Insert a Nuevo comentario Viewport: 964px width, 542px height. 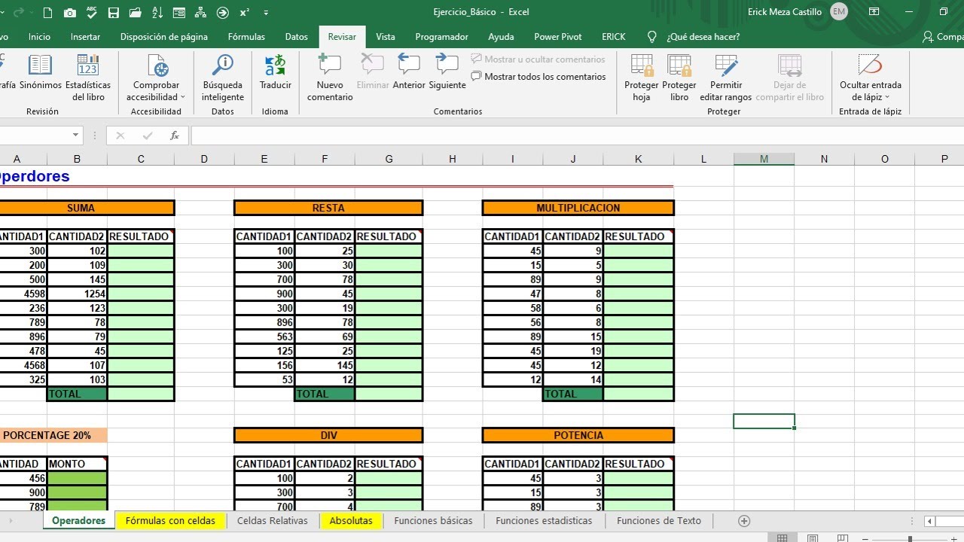330,78
